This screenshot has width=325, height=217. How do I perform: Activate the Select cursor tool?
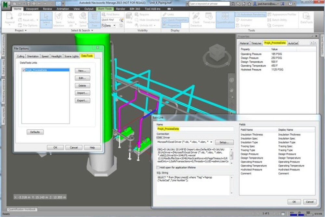[x=46, y=19]
